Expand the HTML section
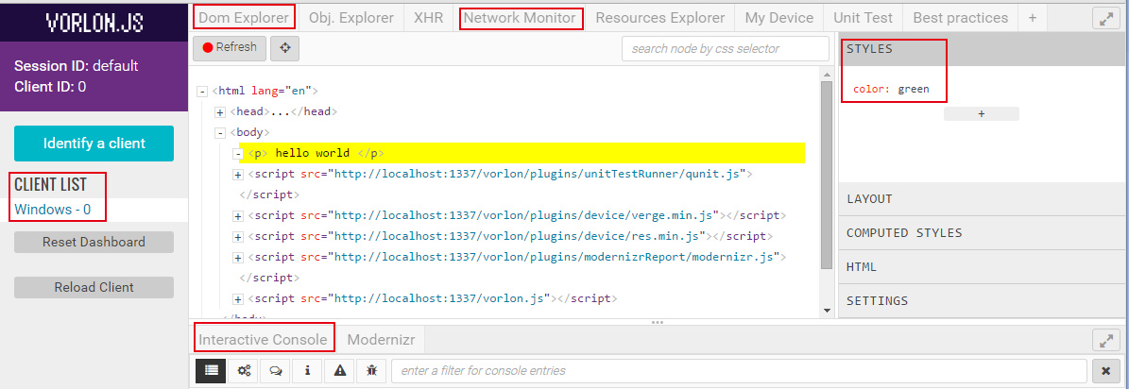 tap(984, 267)
